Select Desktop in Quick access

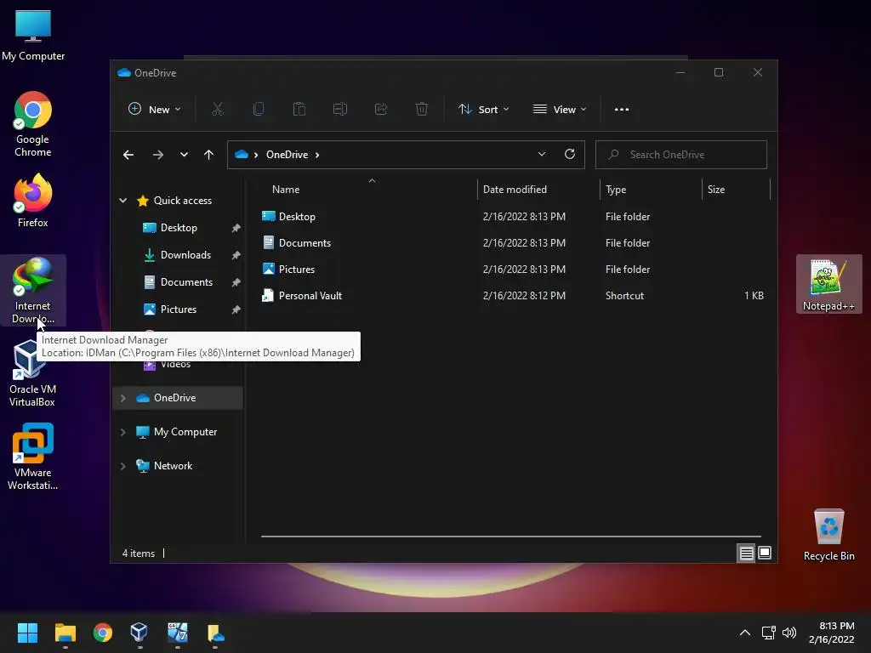tap(179, 228)
